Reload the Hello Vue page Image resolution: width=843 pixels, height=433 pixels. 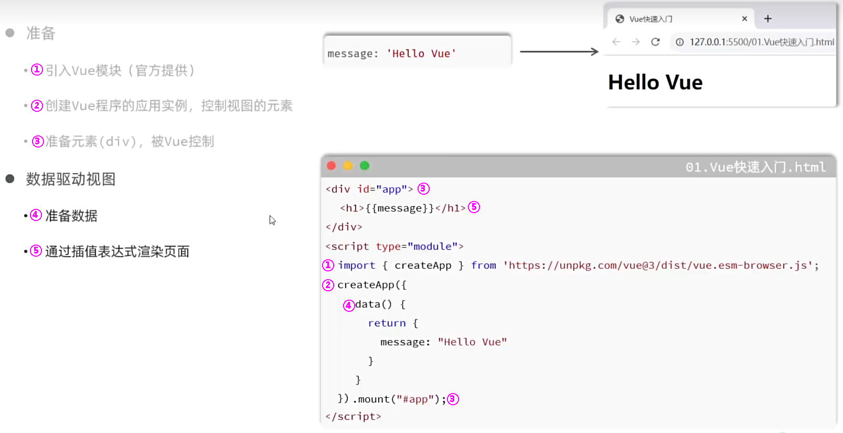click(655, 42)
